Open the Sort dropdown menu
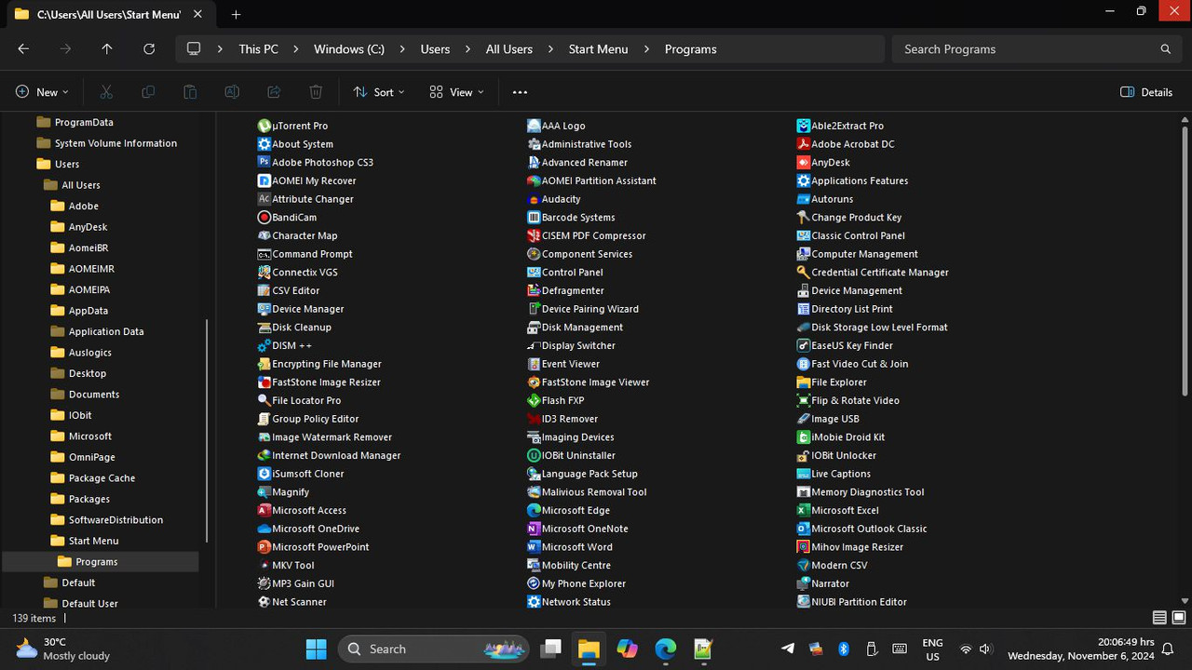This screenshot has width=1192, height=670. pyautogui.click(x=379, y=92)
